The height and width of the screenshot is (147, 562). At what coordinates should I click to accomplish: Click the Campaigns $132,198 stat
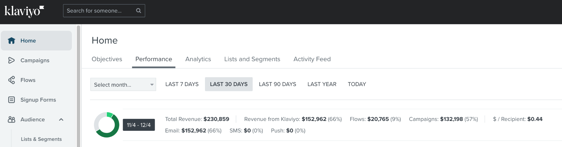click(x=443, y=119)
